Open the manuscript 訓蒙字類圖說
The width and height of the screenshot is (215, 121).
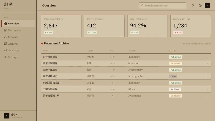click(50, 63)
